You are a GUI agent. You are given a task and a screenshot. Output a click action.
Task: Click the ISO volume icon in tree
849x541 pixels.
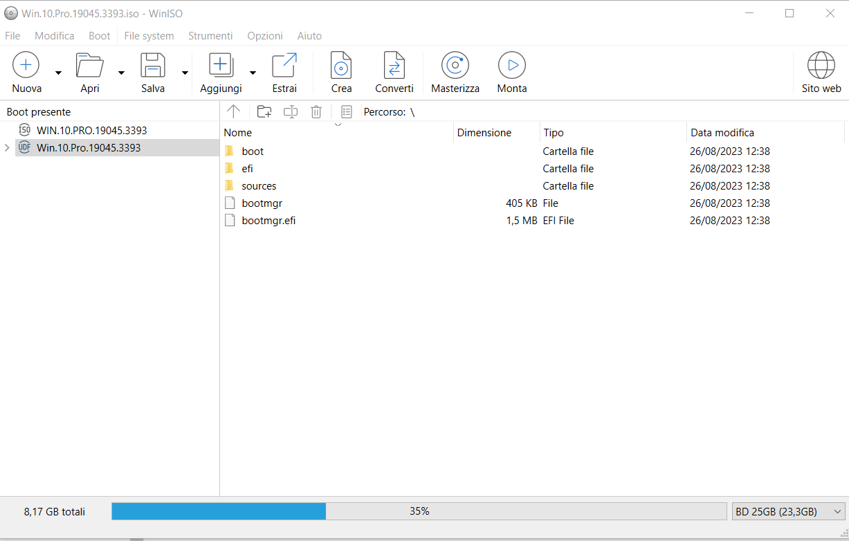coord(25,130)
